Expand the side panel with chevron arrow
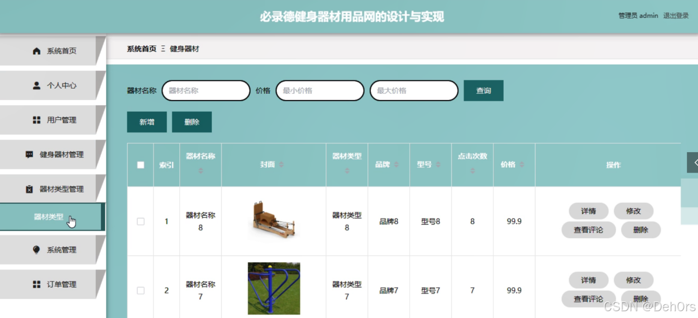698x318 pixels. point(693,163)
